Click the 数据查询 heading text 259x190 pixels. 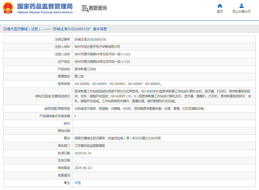point(98,8)
